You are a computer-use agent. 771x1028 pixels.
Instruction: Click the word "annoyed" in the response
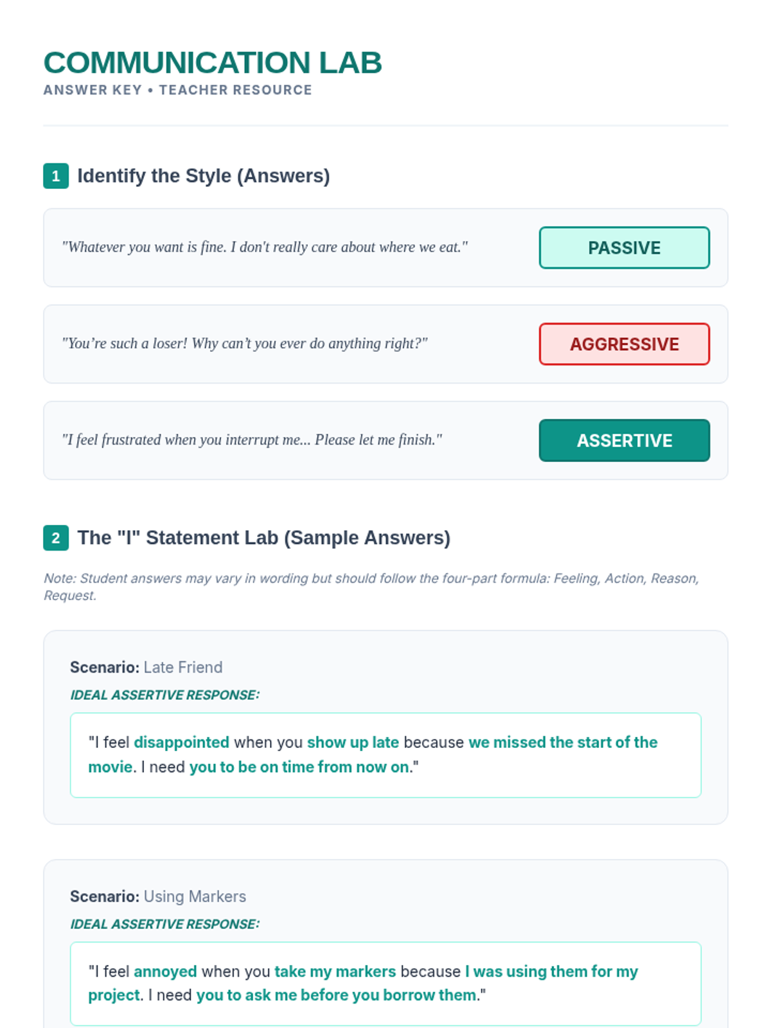tap(165, 971)
